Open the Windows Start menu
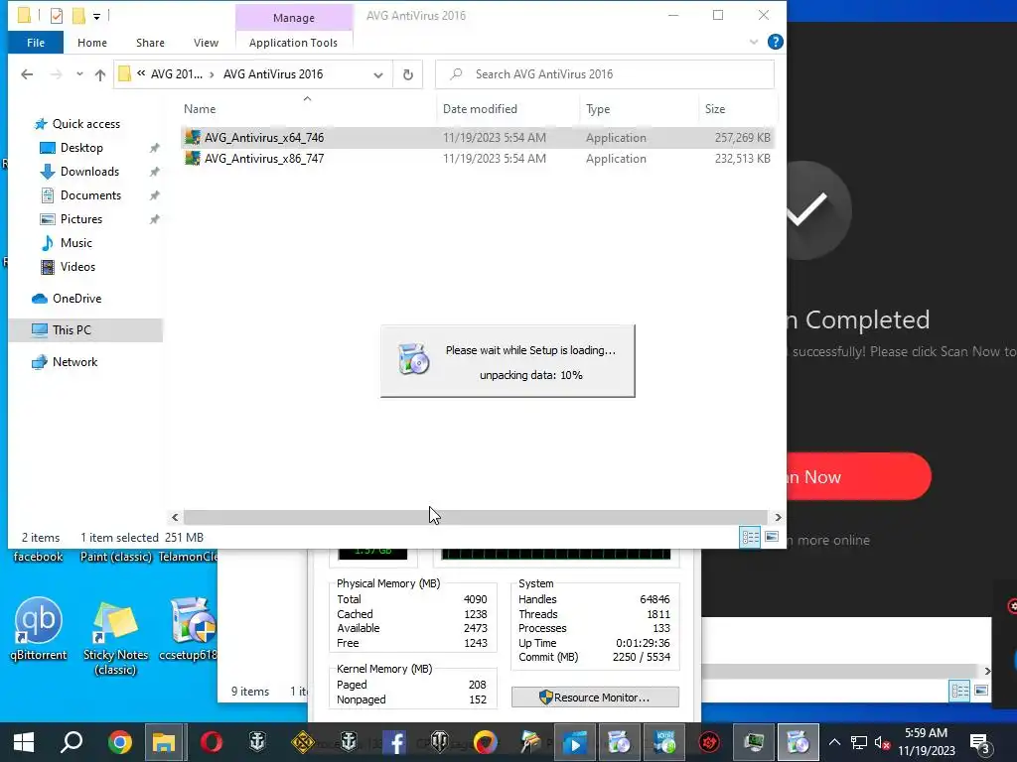This screenshot has width=1017, height=762. [24, 742]
